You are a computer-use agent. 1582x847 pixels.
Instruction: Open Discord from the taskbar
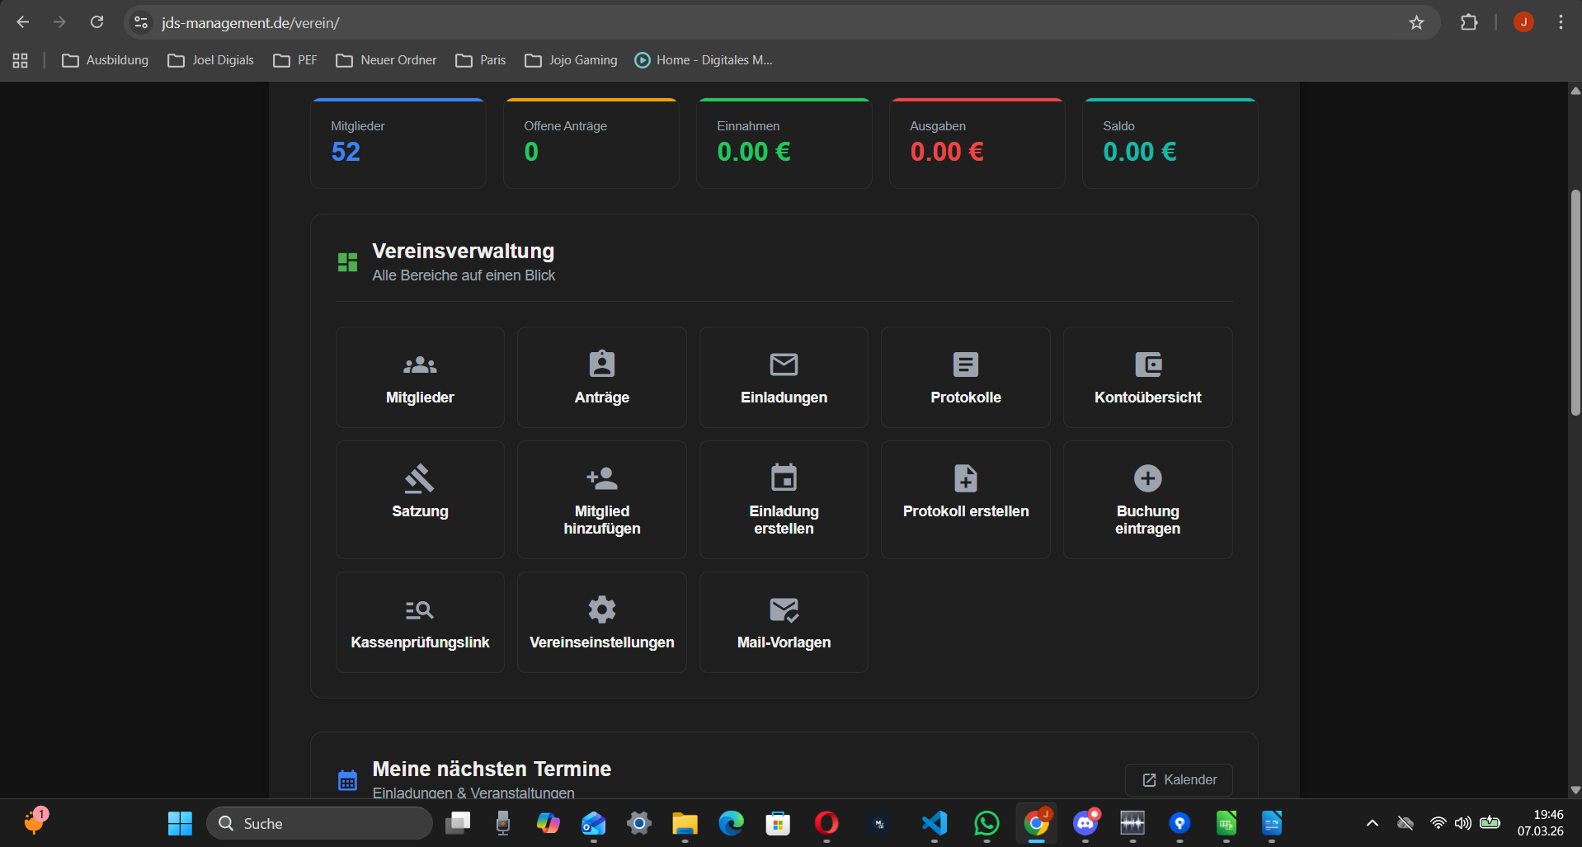(x=1085, y=823)
